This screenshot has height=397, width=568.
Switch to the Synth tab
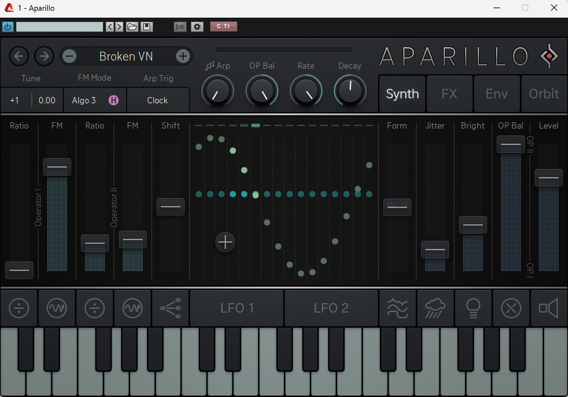(402, 94)
